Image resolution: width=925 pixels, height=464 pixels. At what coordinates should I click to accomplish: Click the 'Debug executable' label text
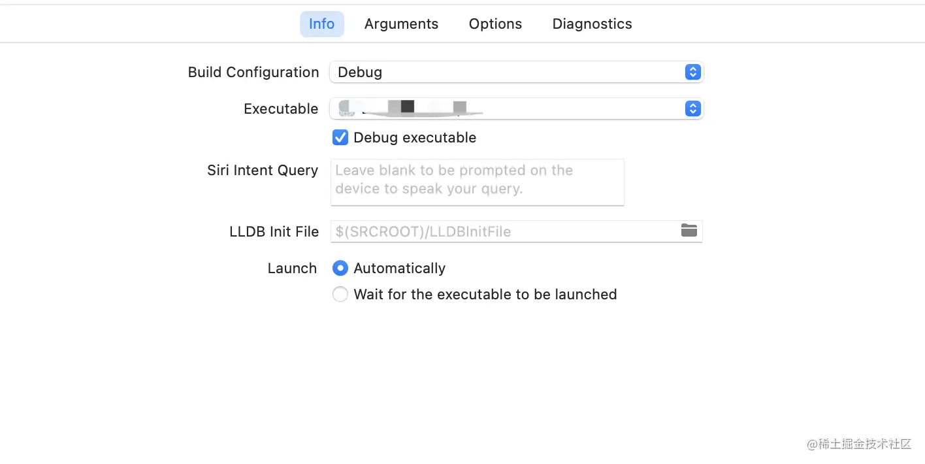[x=415, y=138]
